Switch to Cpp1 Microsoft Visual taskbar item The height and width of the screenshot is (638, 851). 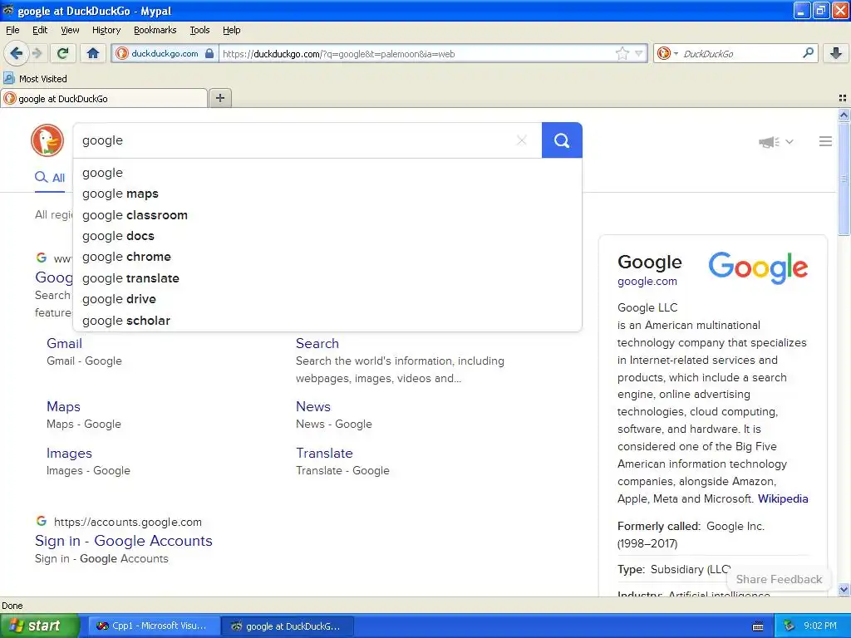click(154, 626)
